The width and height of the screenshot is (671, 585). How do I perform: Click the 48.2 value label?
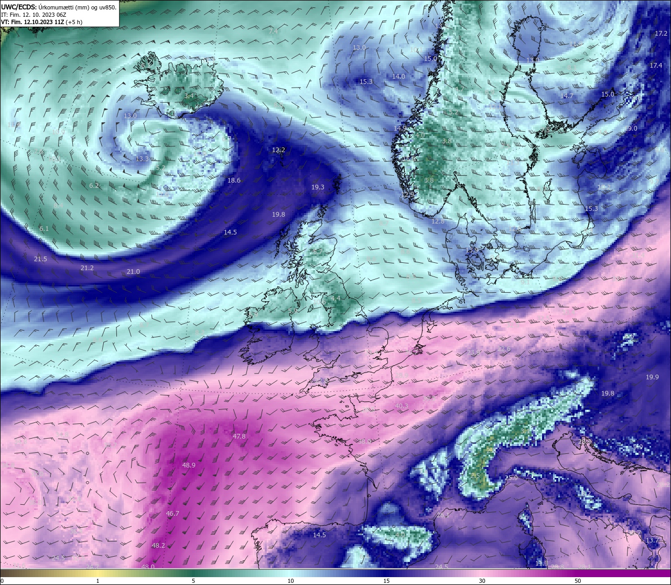[x=158, y=546]
